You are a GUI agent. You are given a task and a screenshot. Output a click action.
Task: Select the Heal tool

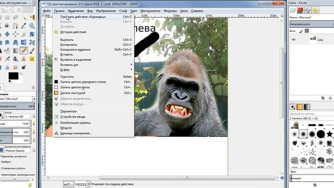pyautogui.click(x=32, y=59)
